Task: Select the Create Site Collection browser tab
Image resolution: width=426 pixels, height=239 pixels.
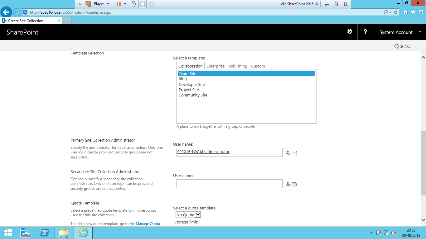Action: [x=31, y=21]
